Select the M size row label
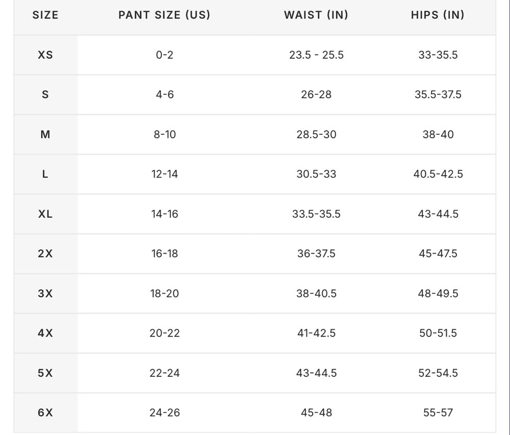The height and width of the screenshot is (435, 510). tap(45, 134)
